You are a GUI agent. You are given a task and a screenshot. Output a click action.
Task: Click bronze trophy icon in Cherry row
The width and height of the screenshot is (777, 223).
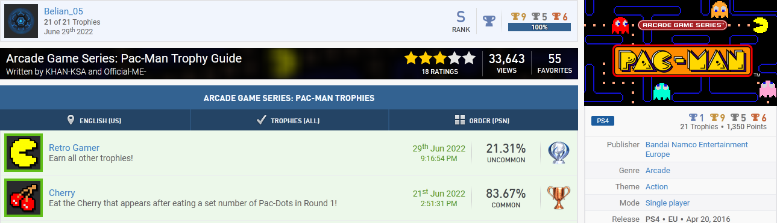tap(558, 198)
